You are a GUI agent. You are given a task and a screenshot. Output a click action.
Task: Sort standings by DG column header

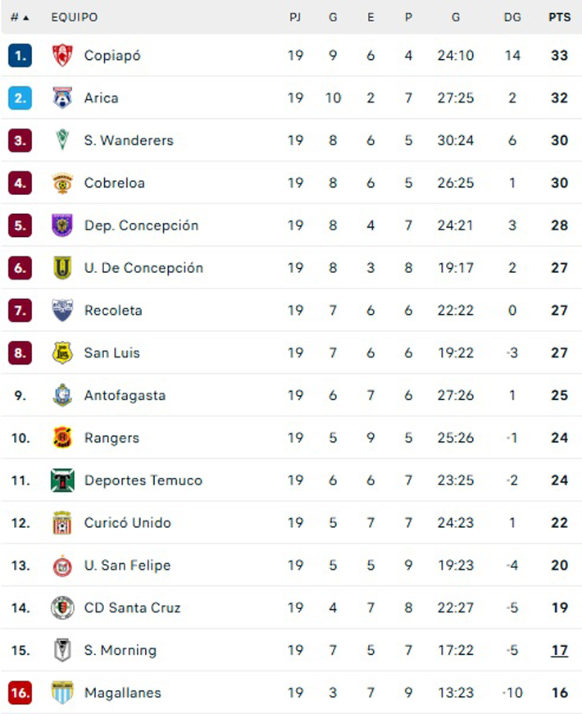pyautogui.click(x=512, y=17)
